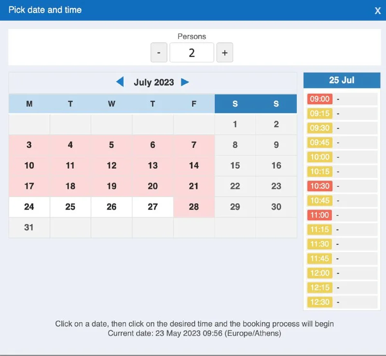
Task: Advance to next month arrow
Action: 185,82
